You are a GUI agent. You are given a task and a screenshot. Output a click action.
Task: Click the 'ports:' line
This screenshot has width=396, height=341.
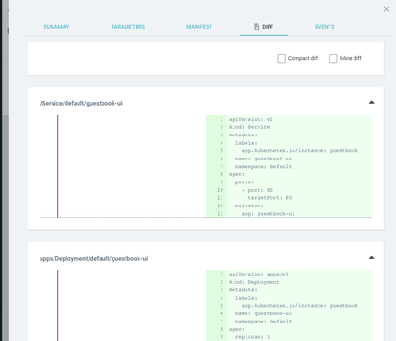(245, 182)
